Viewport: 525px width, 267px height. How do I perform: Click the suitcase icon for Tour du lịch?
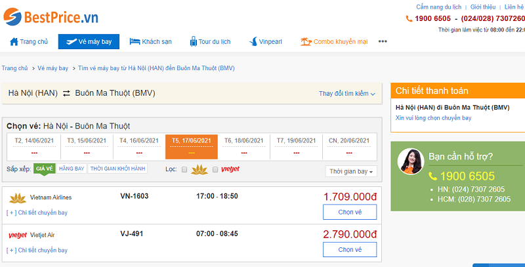tap(193, 41)
